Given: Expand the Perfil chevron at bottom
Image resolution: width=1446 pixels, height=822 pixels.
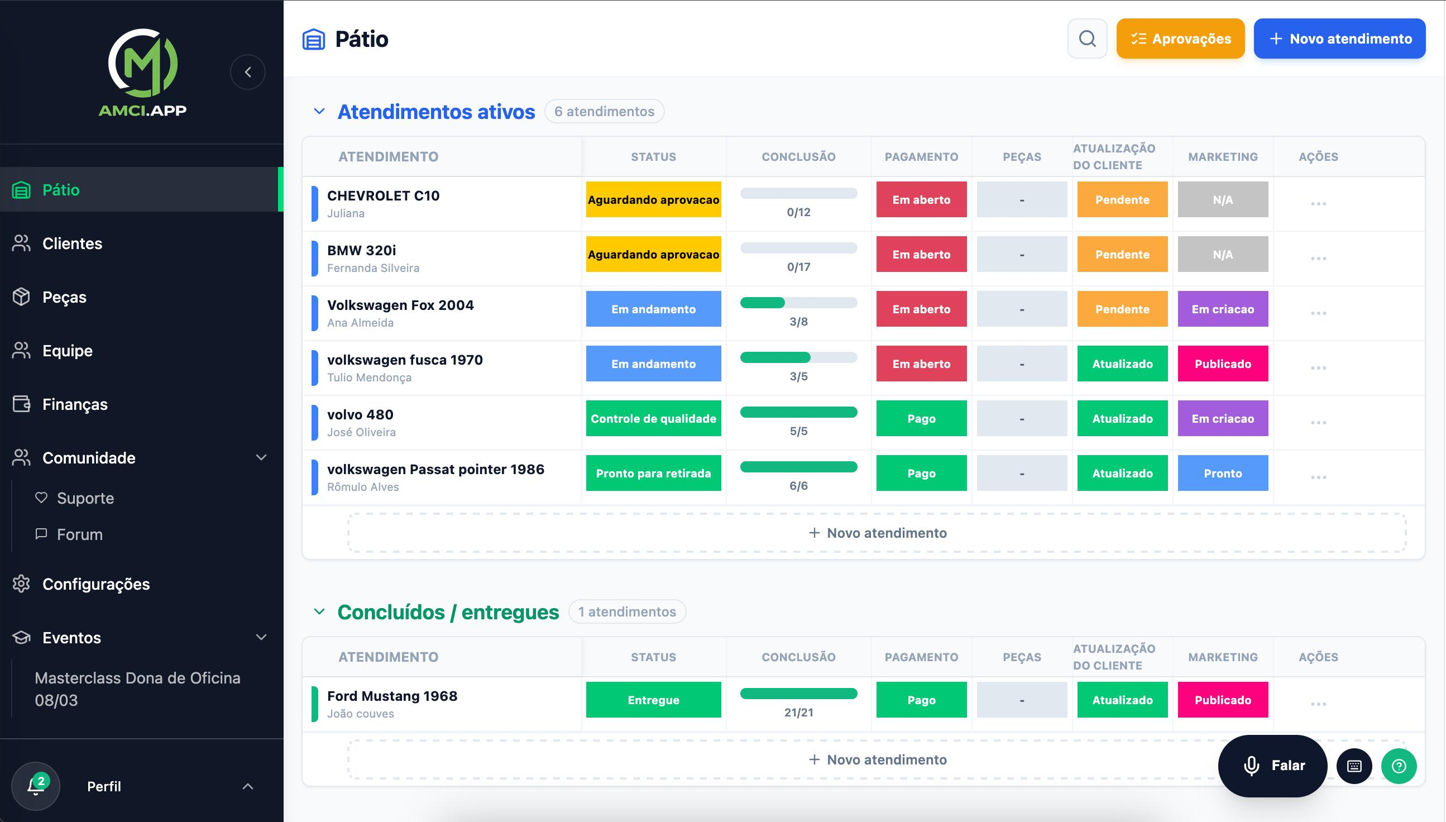Looking at the screenshot, I should [x=248, y=786].
